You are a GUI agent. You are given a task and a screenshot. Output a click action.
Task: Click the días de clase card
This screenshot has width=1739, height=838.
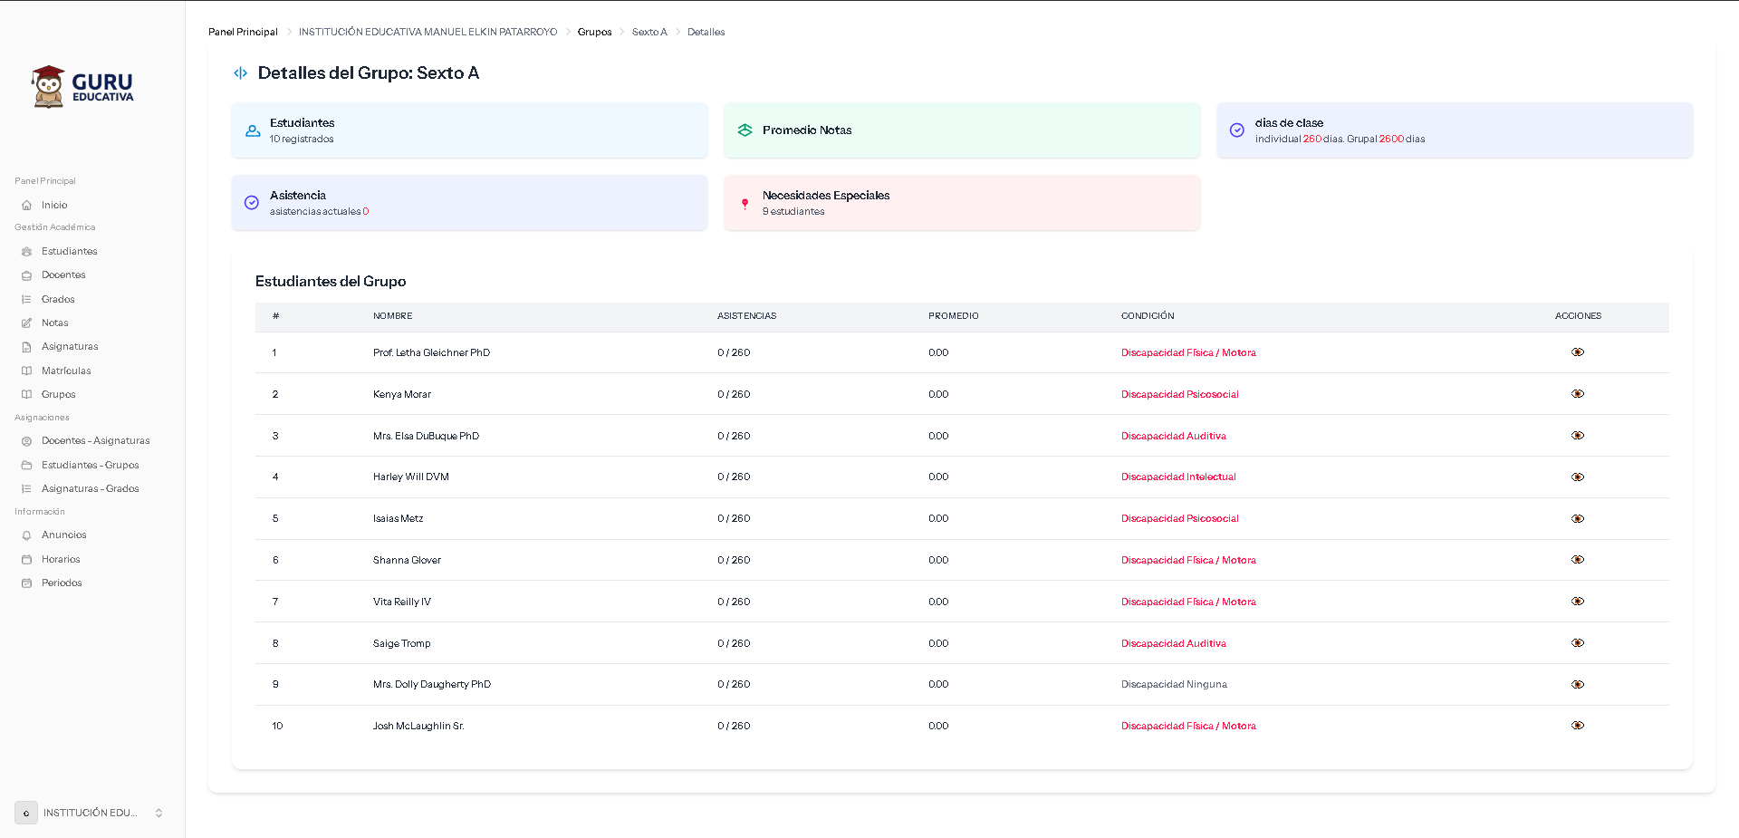(1454, 130)
